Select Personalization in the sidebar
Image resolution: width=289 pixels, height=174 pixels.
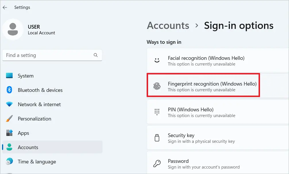click(52, 119)
